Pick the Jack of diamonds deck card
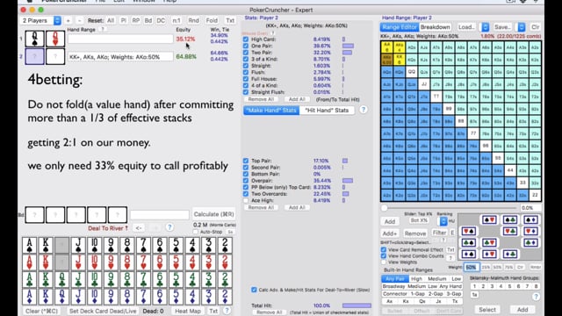This screenshot has width=562, height=316. click(x=78, y=297)
